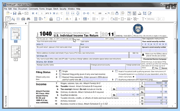This screenshot has height=111, width=180.
Task: Click the Save floppy disk icon
Action: pos(15,13)
